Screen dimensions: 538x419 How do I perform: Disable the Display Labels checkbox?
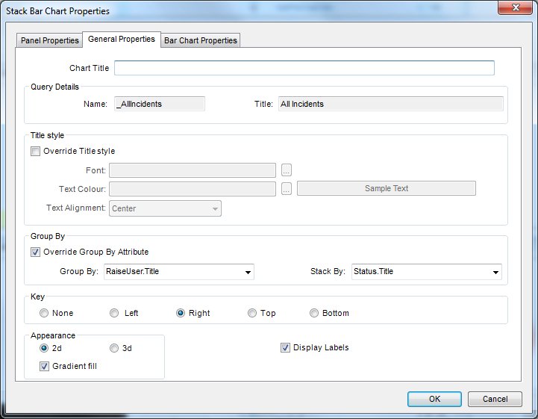point(285,347)
